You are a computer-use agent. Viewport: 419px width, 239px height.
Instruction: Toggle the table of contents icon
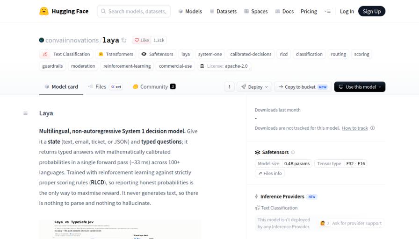pyautogui.click(x=25, y=113)
